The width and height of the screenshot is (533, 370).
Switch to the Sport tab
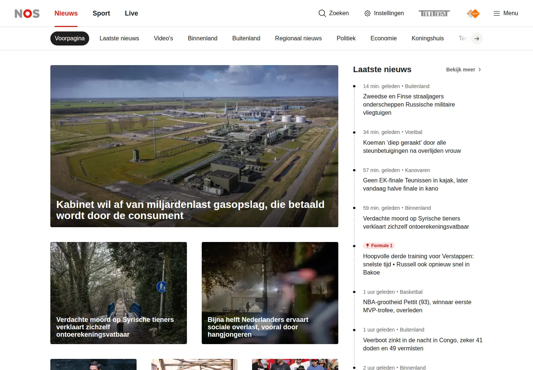[101, 13]
